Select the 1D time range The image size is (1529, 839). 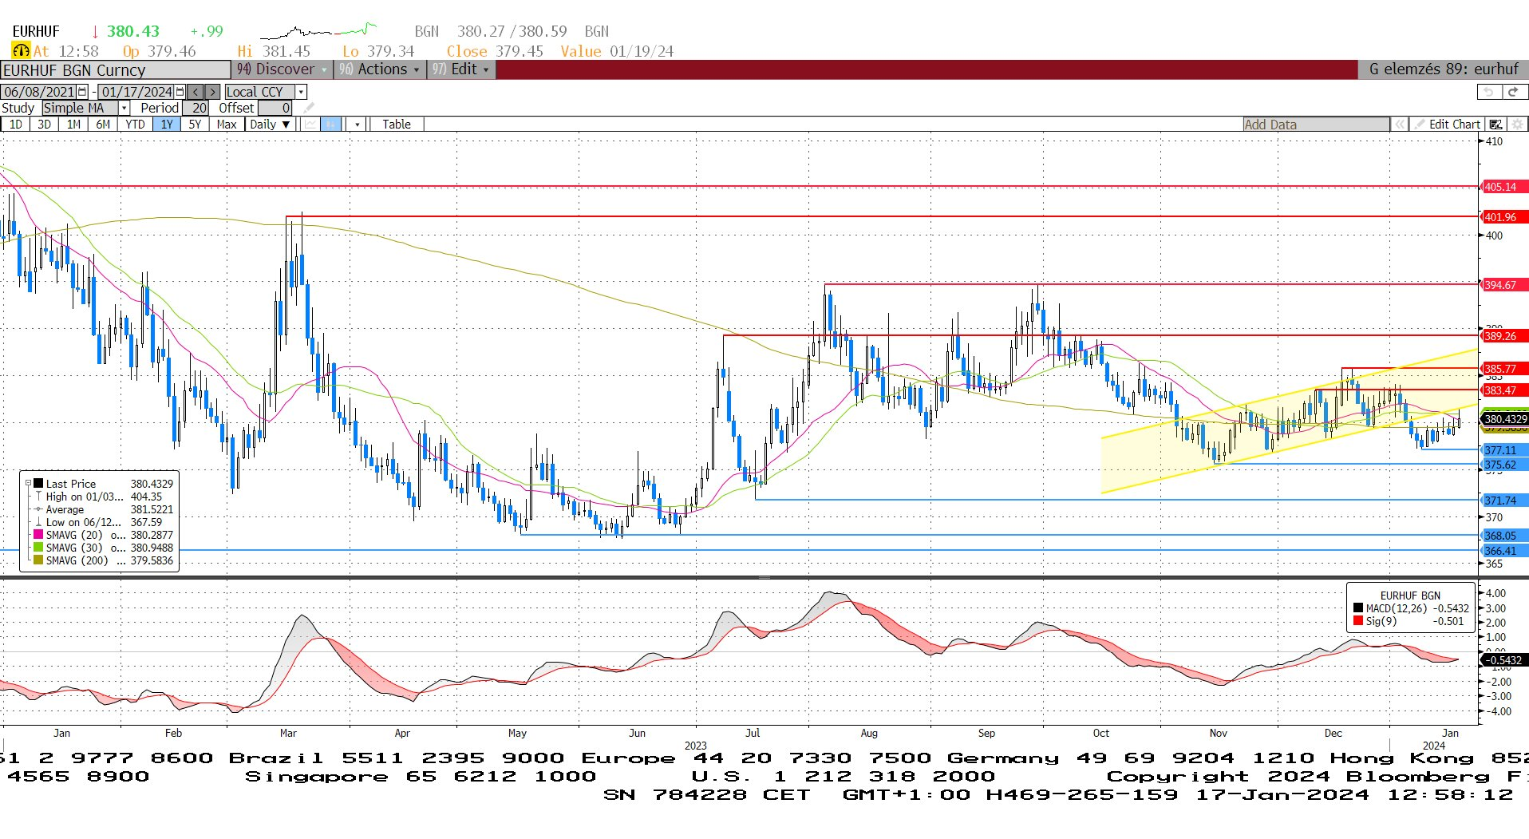16,125
